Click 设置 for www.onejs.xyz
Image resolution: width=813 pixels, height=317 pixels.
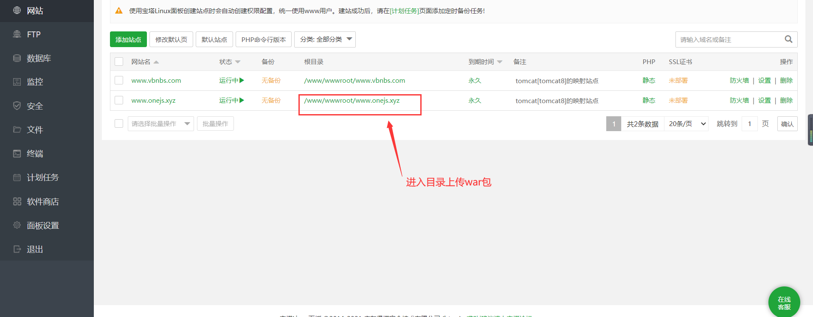[764, 100]
